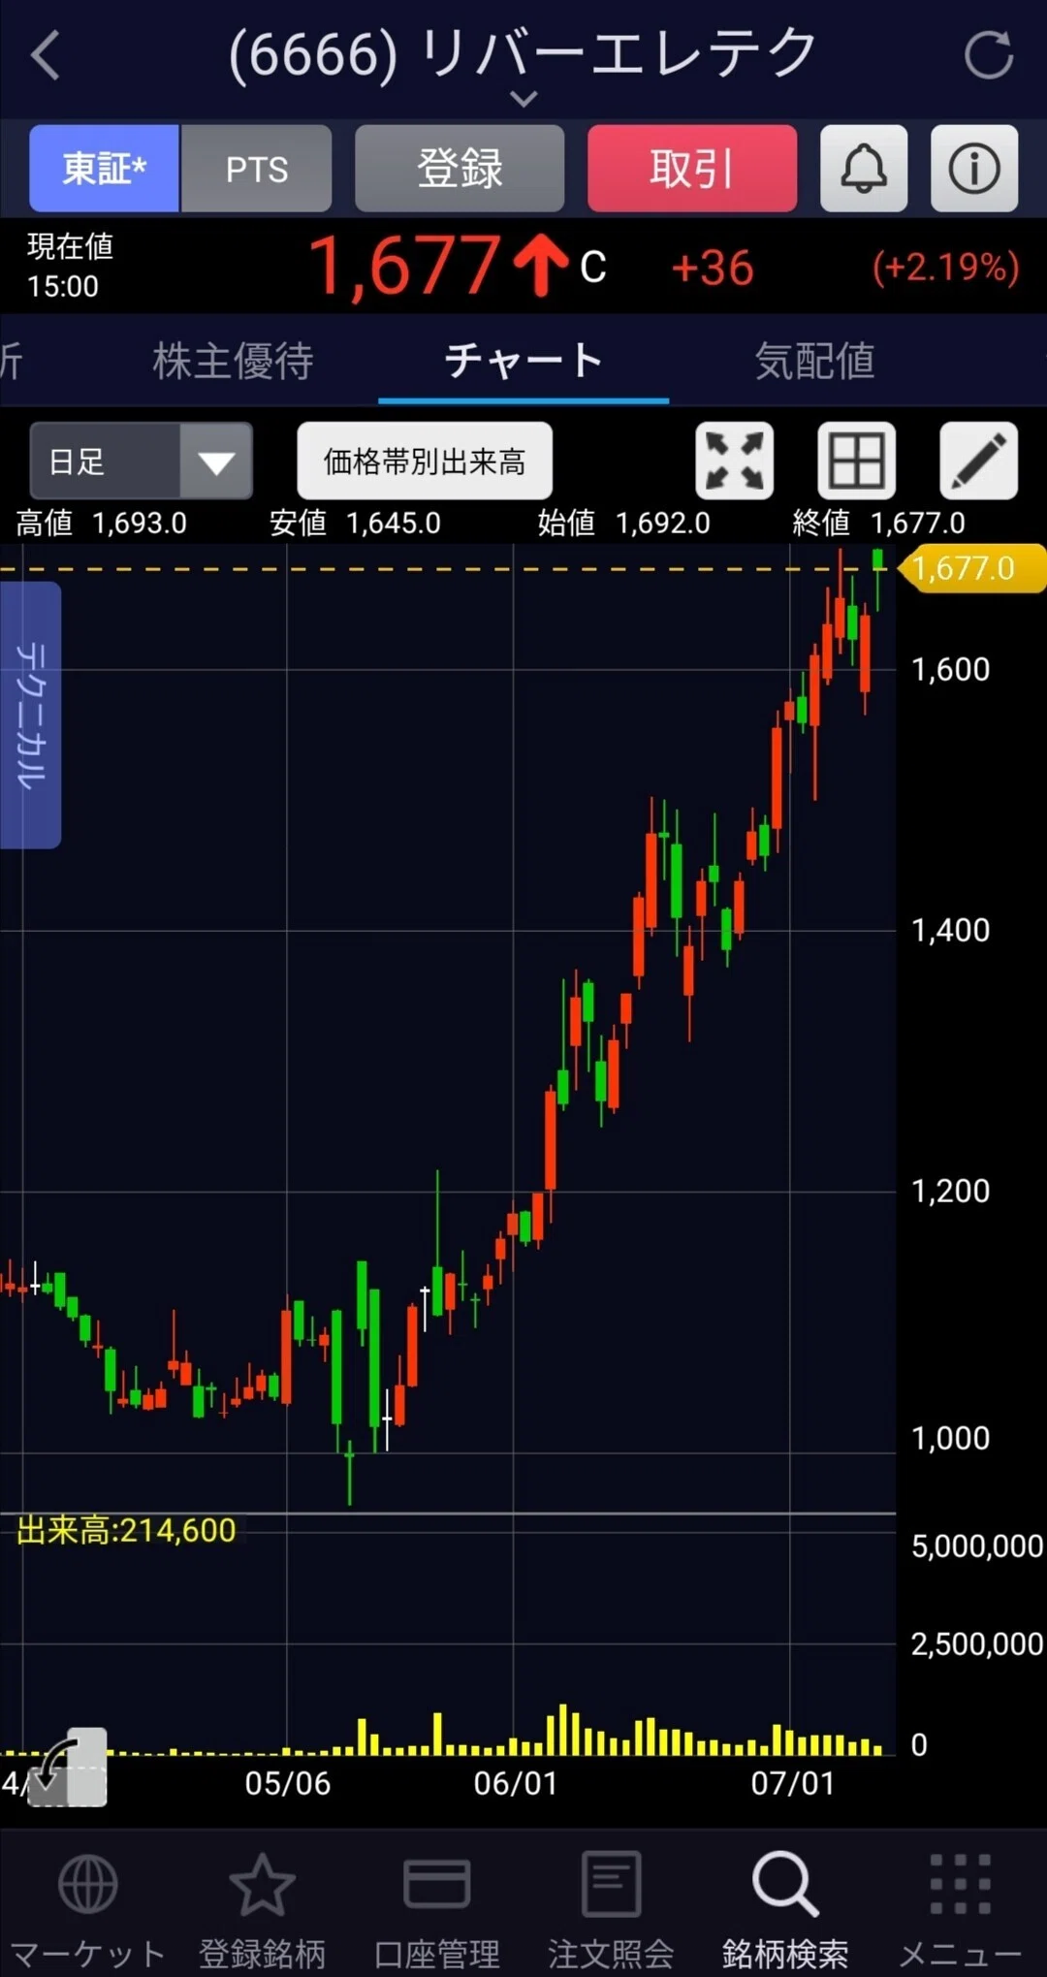Select the 東証* exchange toggle
The height and width of the screenshot is (1977, 1047).
pos(104,168)
